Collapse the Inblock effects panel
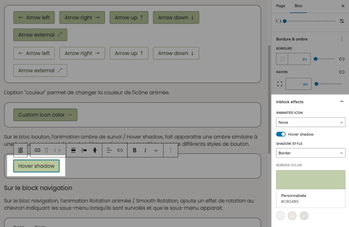 [342, 102]
